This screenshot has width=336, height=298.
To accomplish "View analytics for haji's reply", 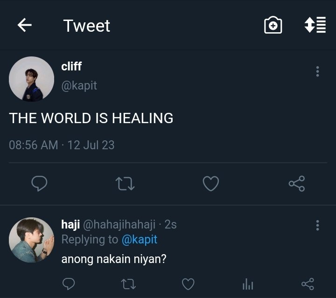I will pos(248,284).
